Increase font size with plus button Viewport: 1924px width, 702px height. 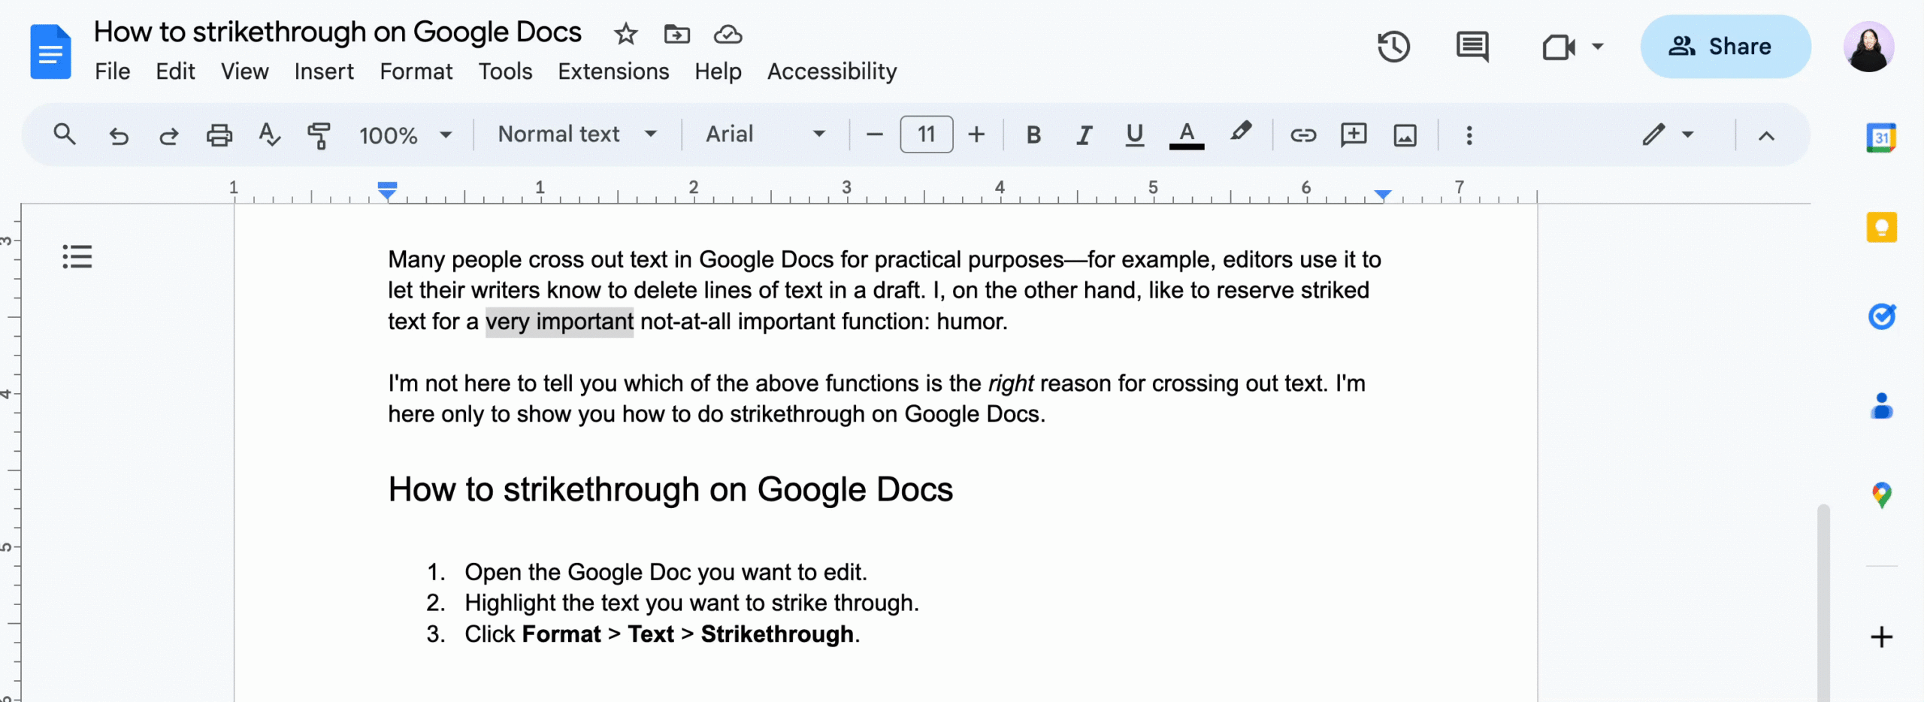tap(976, 135)
